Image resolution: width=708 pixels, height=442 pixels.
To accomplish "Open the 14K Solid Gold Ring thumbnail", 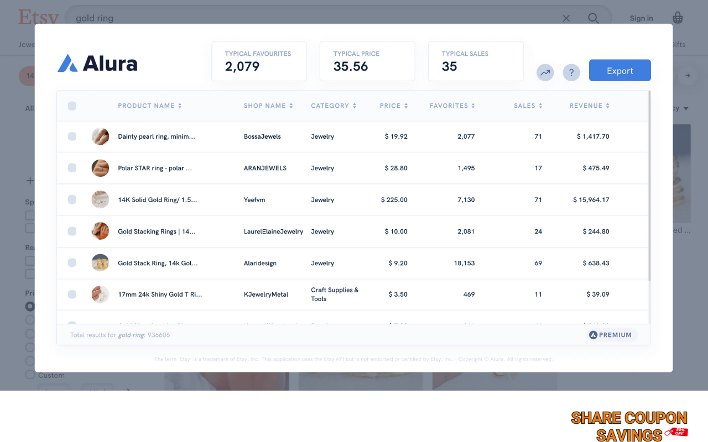I will [x=100, y=200].
